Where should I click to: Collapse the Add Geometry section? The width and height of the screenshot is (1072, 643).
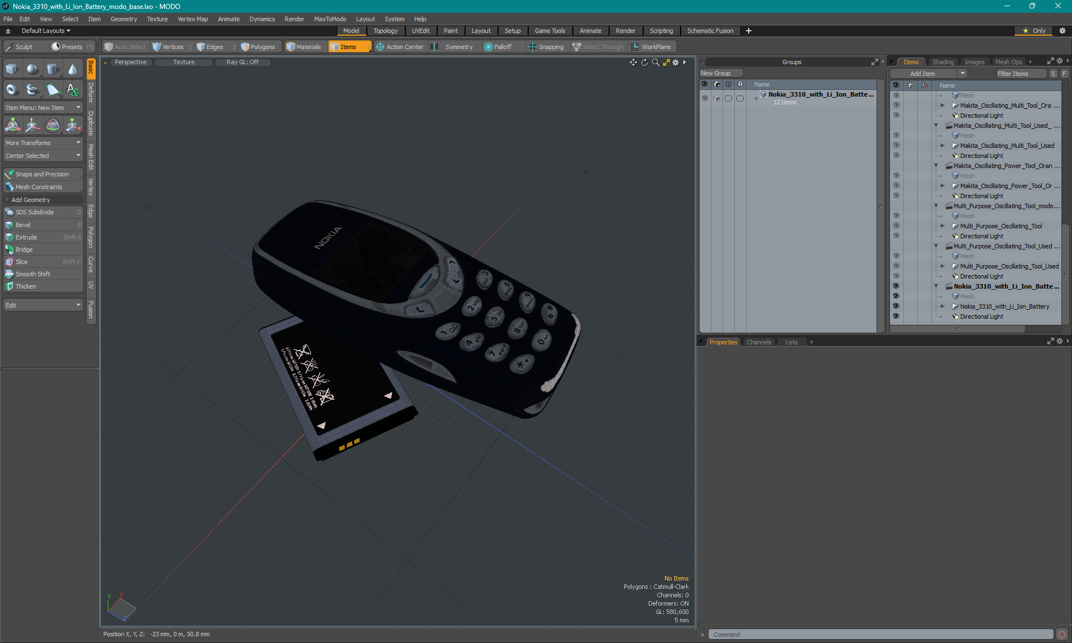tap(7, 200)
